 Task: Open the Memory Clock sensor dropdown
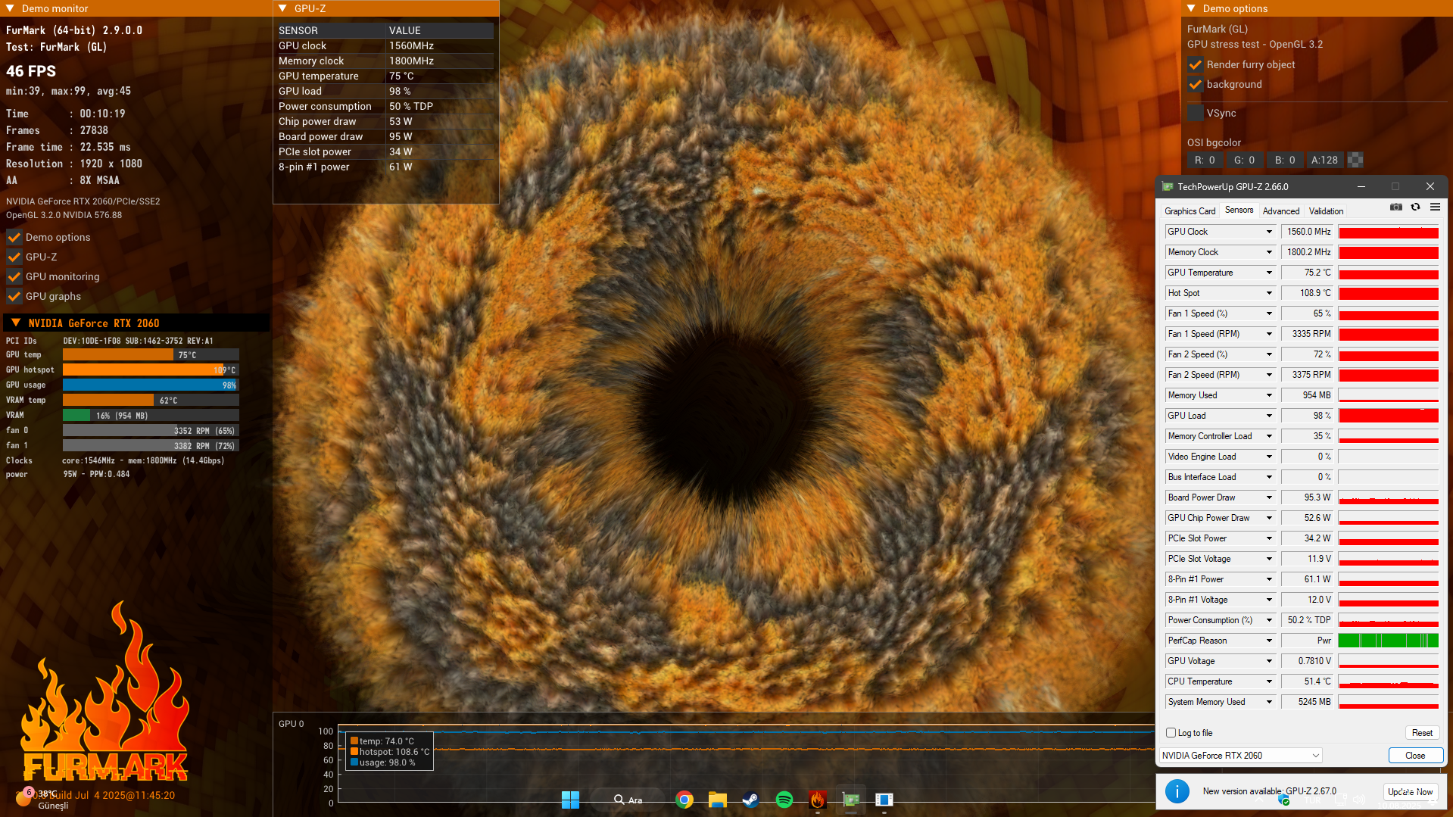(1269, 252)
